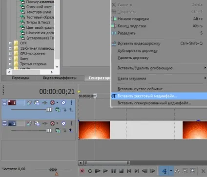Open Track FX on track 2

45,123
